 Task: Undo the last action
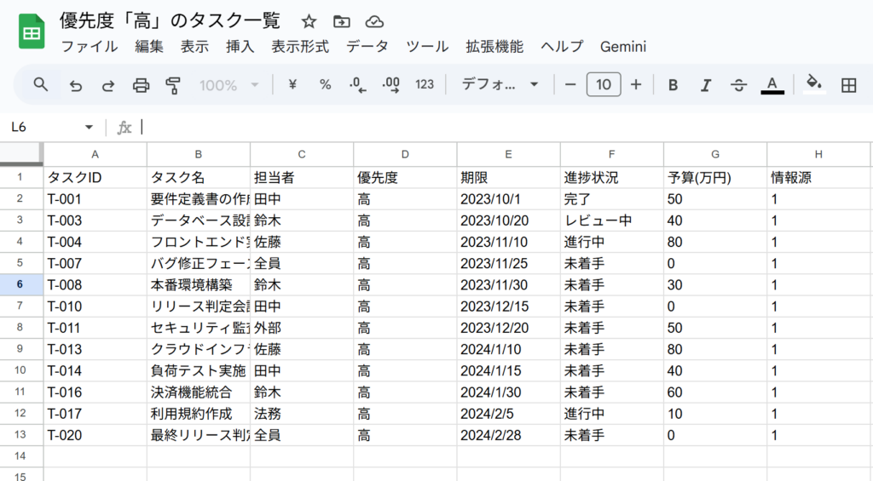[x=75, y=84]
